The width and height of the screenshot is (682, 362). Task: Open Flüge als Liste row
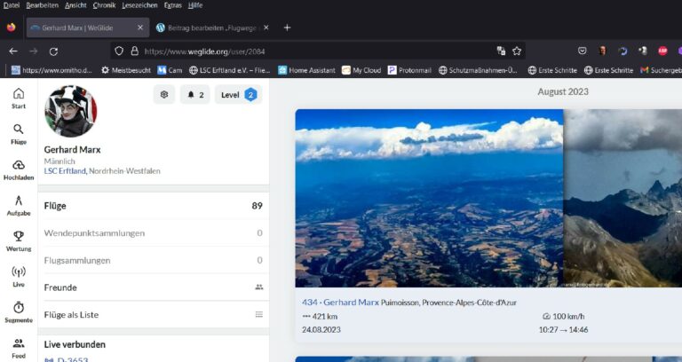(153, 314)
